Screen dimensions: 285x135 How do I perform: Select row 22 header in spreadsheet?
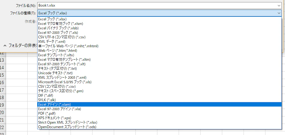(x=2, y=128)
